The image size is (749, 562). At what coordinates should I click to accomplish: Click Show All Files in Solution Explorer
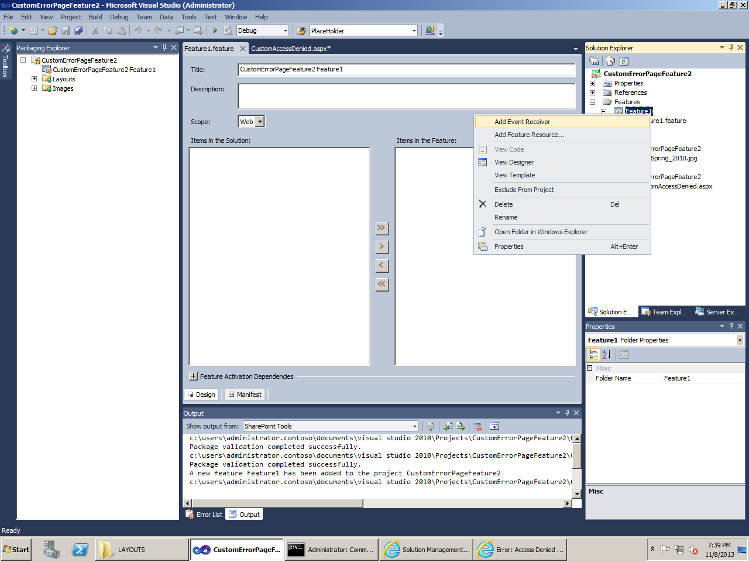click(611, 61)
